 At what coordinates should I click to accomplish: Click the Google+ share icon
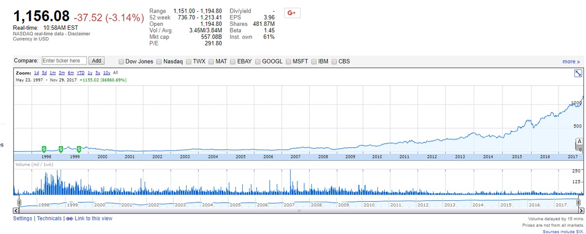292,13
